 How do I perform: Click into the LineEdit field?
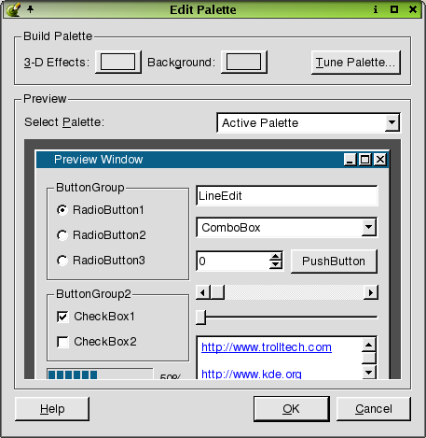(x=287, y=196)
